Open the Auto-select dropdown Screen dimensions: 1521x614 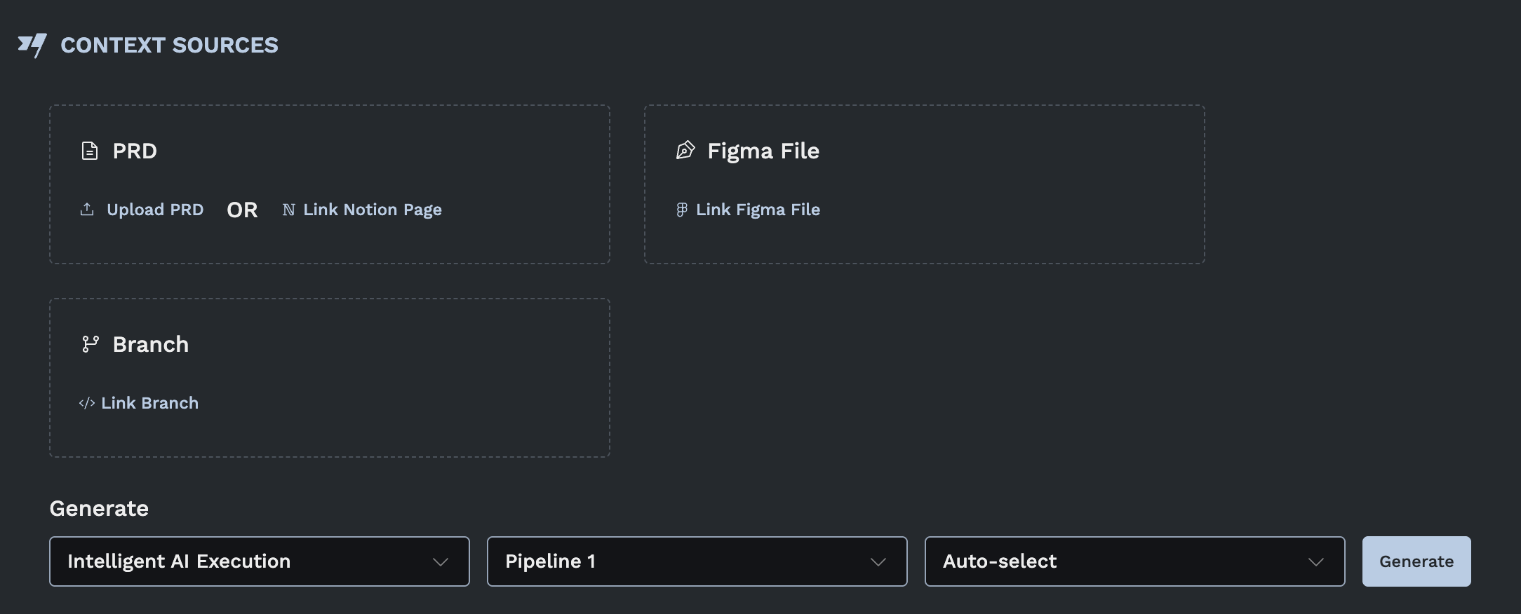point(1134,561)
